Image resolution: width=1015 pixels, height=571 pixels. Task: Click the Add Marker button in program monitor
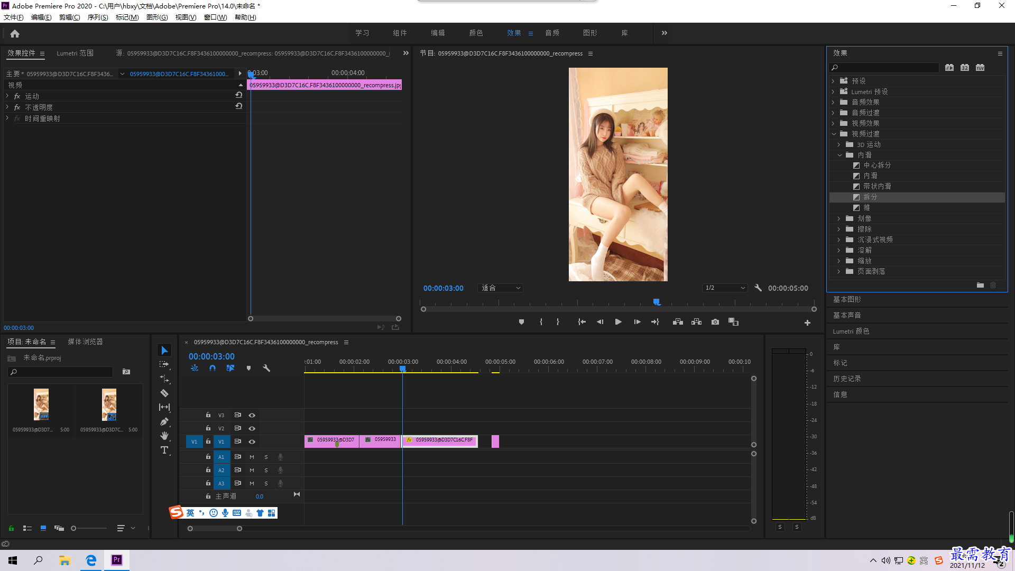(x=521, y=322)
